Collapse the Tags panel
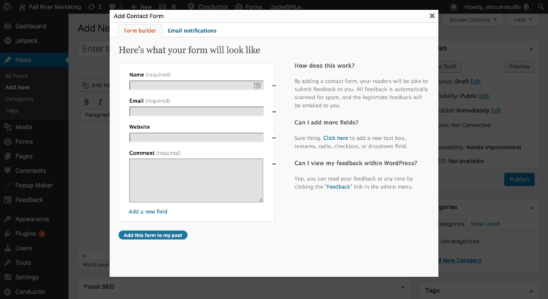The width and height of the screenshot is (548, 299). coord(531,291)
